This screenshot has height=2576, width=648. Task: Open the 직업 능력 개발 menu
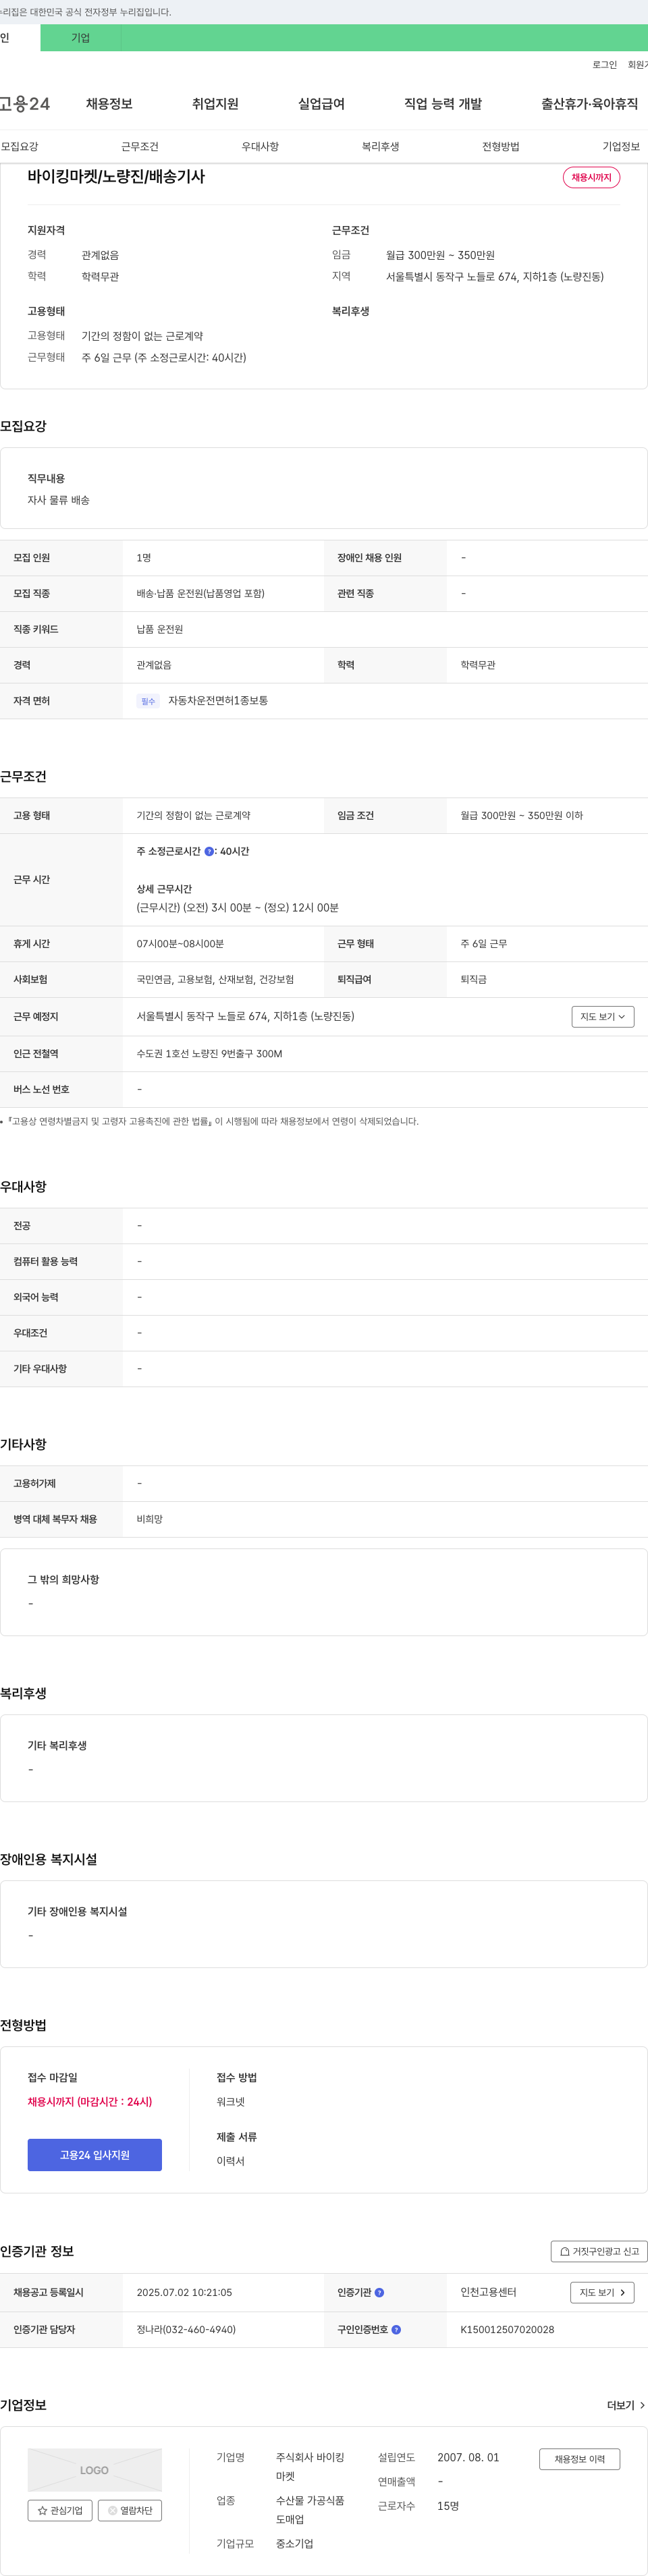click(x=443, y=104)
